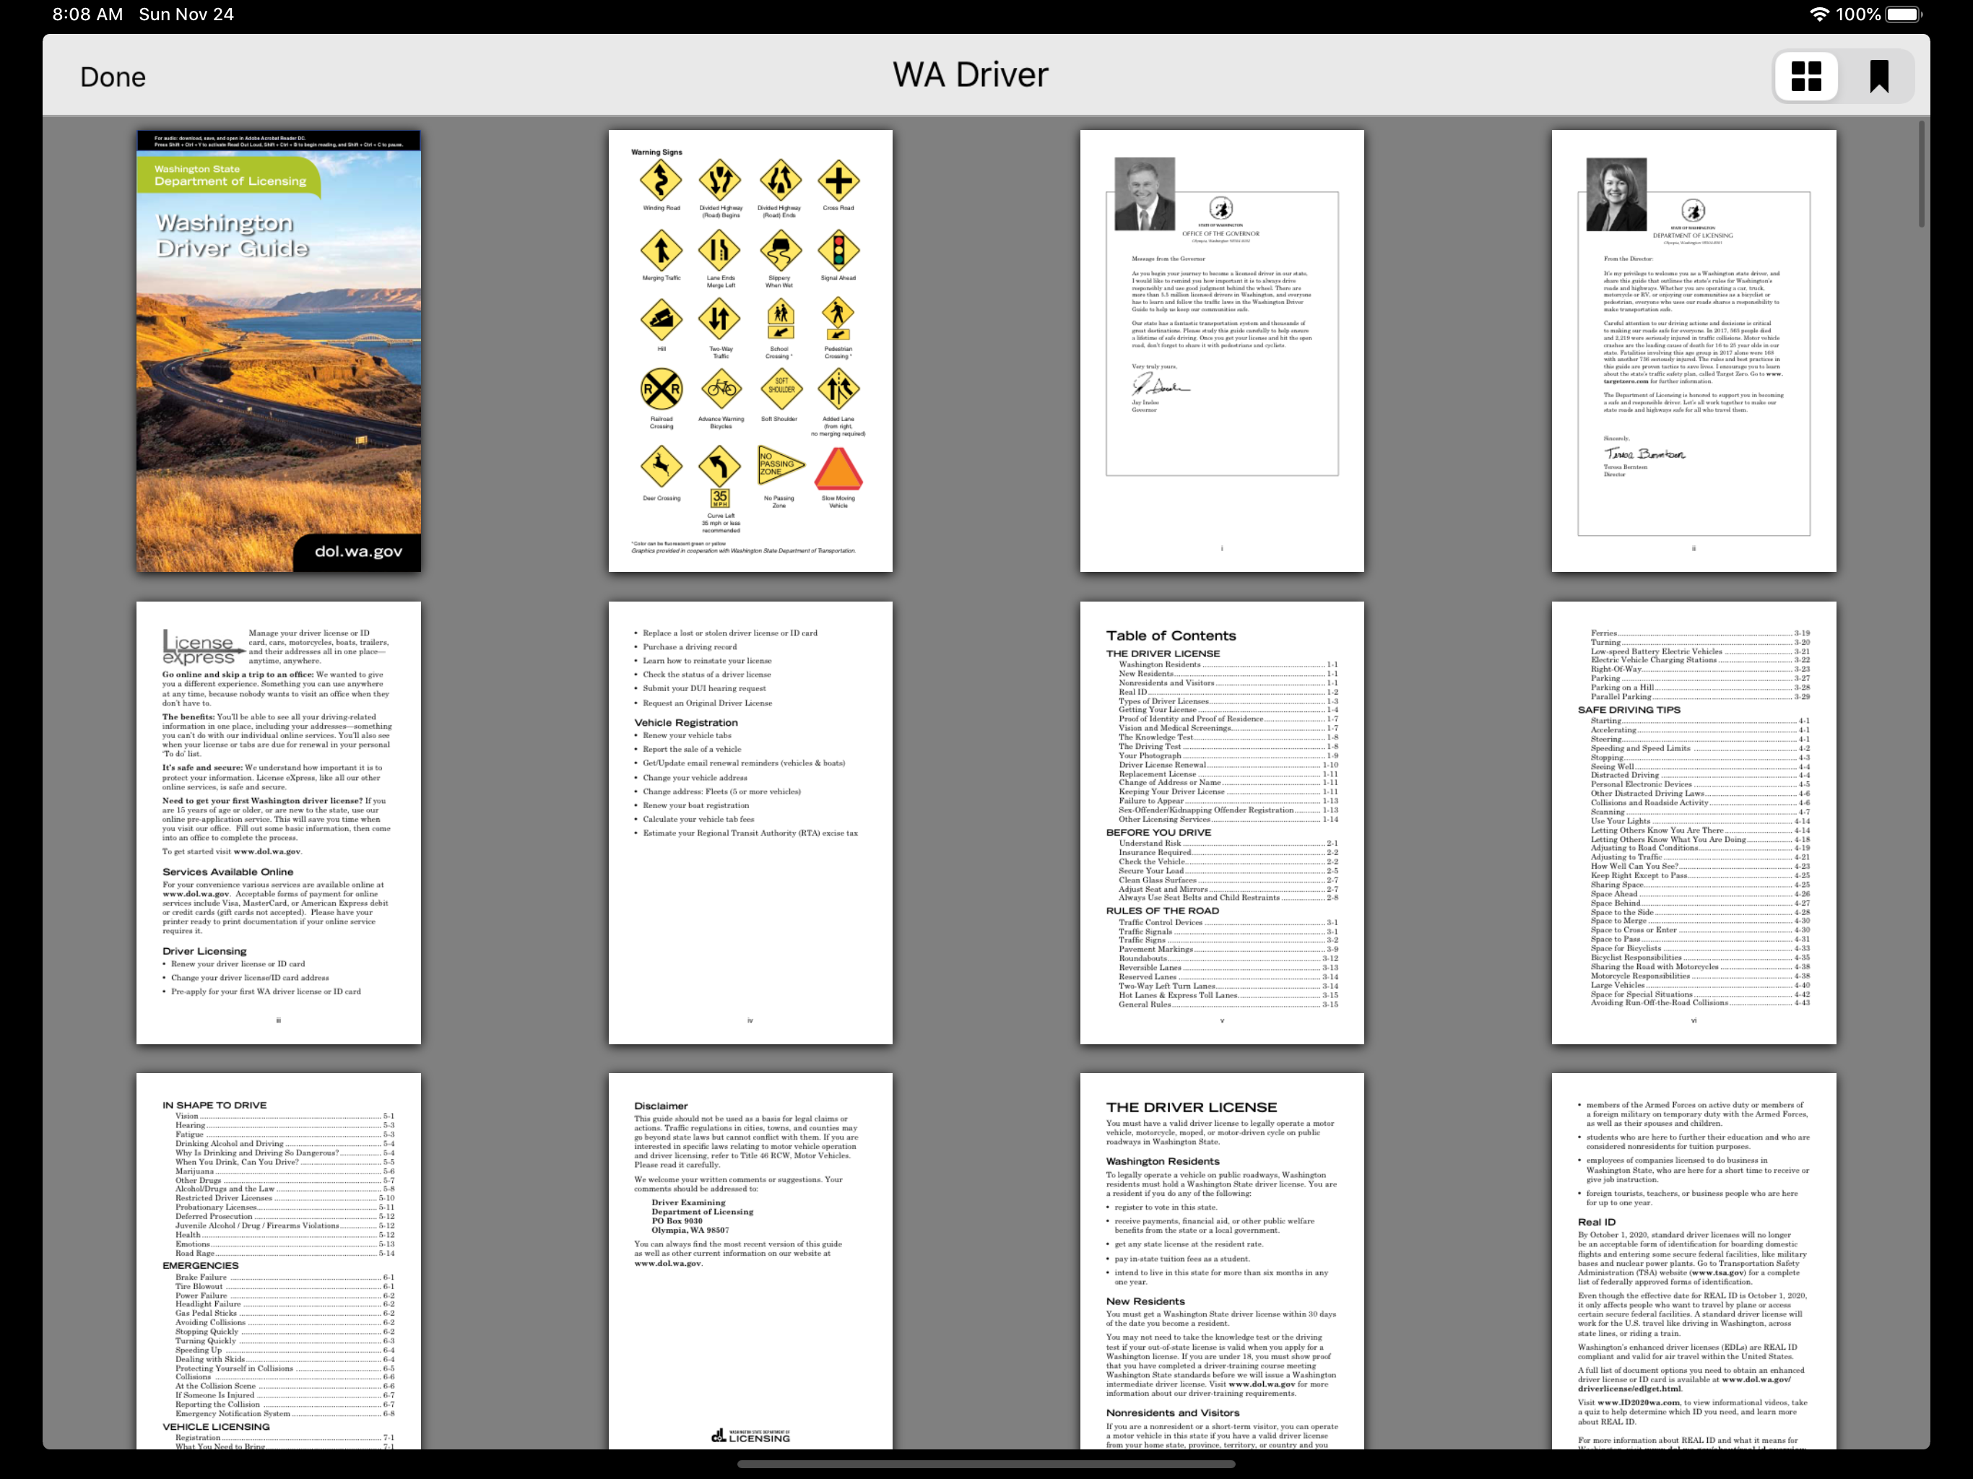Switch to the bookmarks view icon
Screen dimensions: 1973x1479
(x=1879, y=76)
